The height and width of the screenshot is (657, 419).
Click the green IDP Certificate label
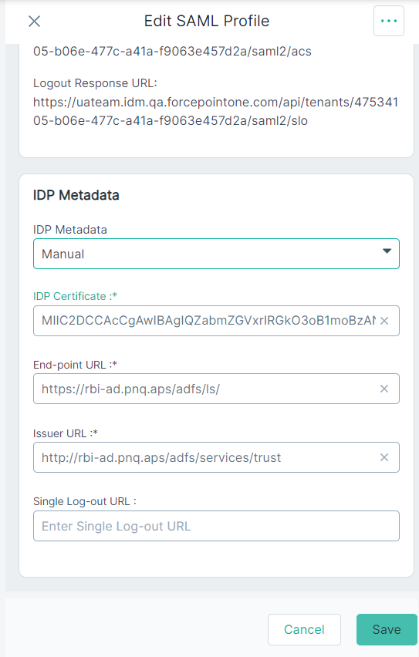[x=75, y=296]
